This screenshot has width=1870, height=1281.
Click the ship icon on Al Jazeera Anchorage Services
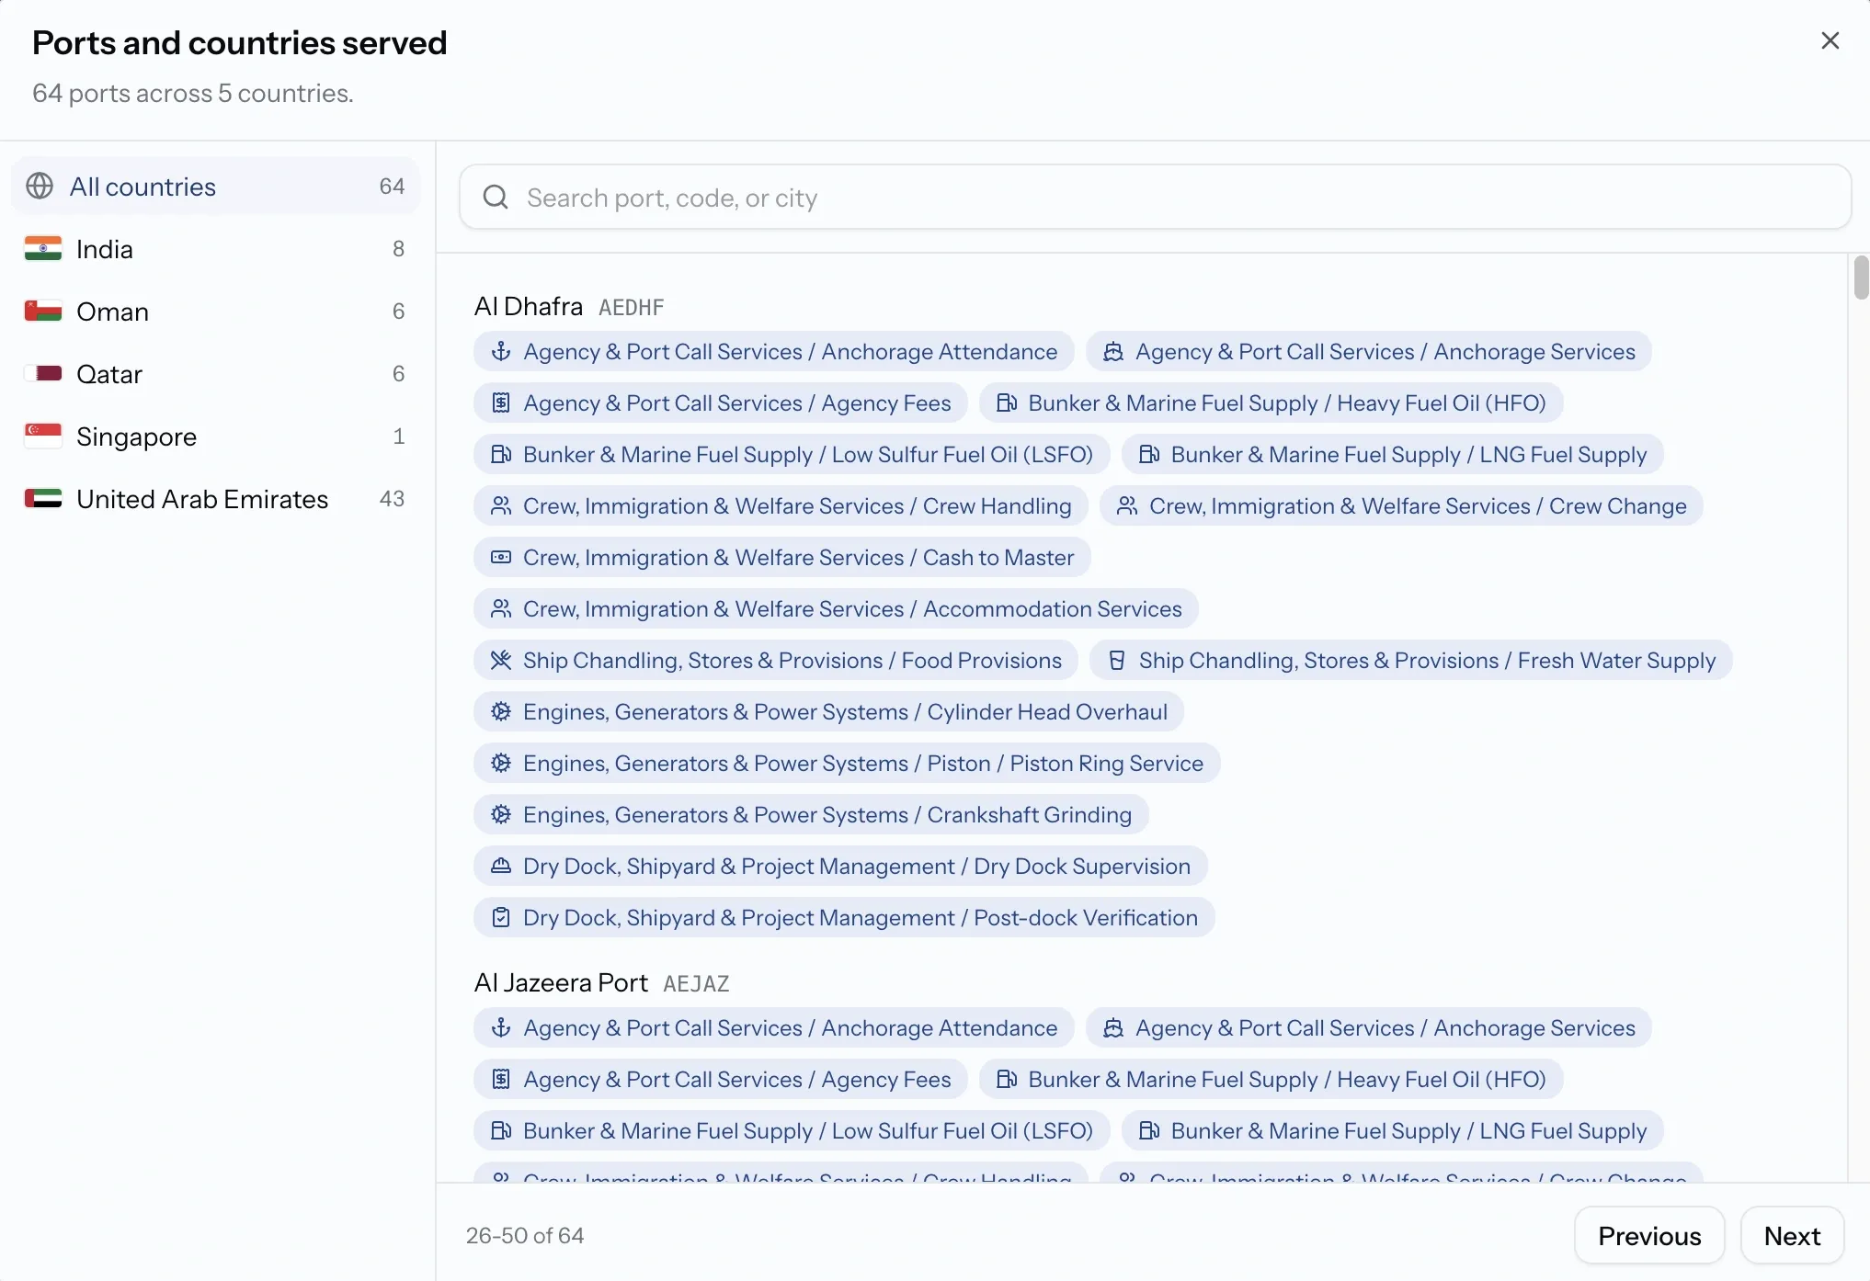tap(1113, 1028)
